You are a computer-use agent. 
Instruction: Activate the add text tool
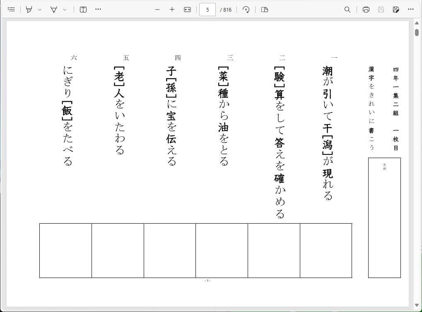point(83,10)
